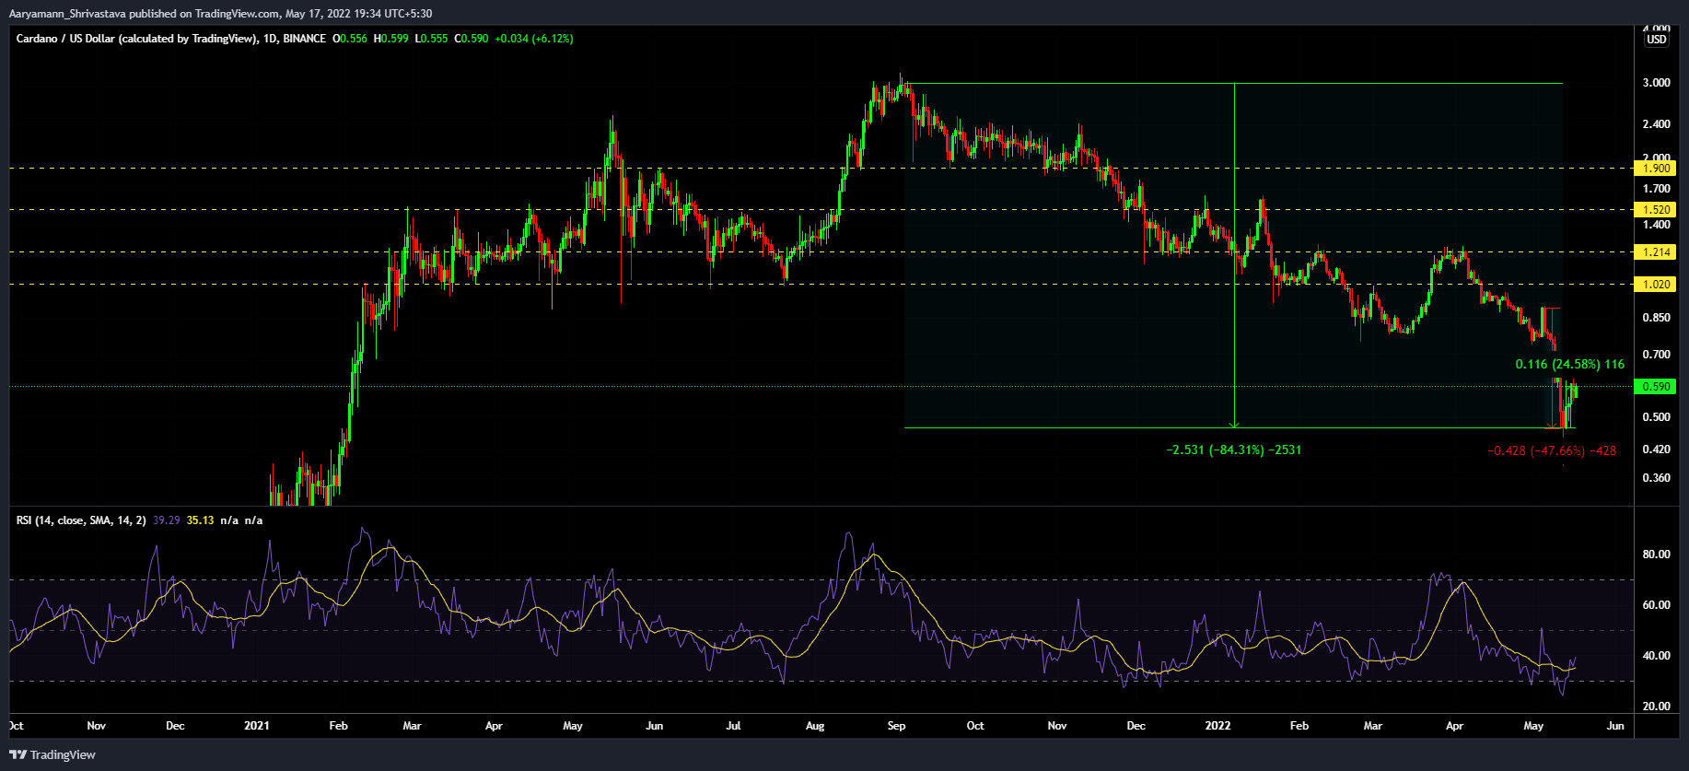
Task: Click the 0.500 price axis value
Action: click(1657, 417)
